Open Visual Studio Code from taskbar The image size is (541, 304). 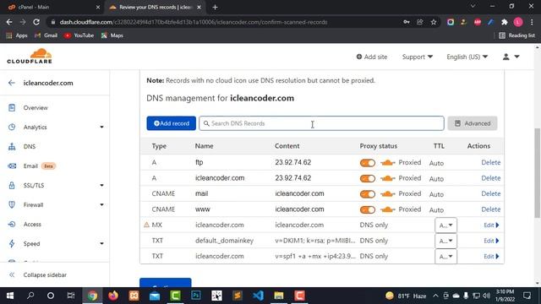coord(258,296)
